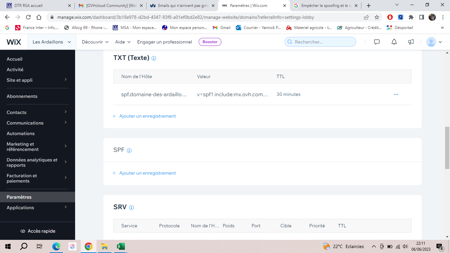This screenshot has width=450, height=253.
Task: Click the Wix logo
Action: tap(14, 42)
